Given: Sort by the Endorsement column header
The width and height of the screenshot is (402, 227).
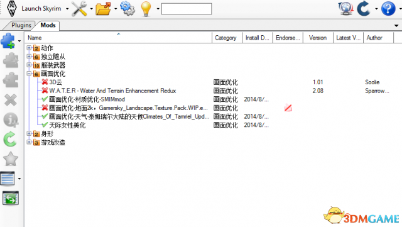Looking at the screenshot, I should click(x=288, y=38).
